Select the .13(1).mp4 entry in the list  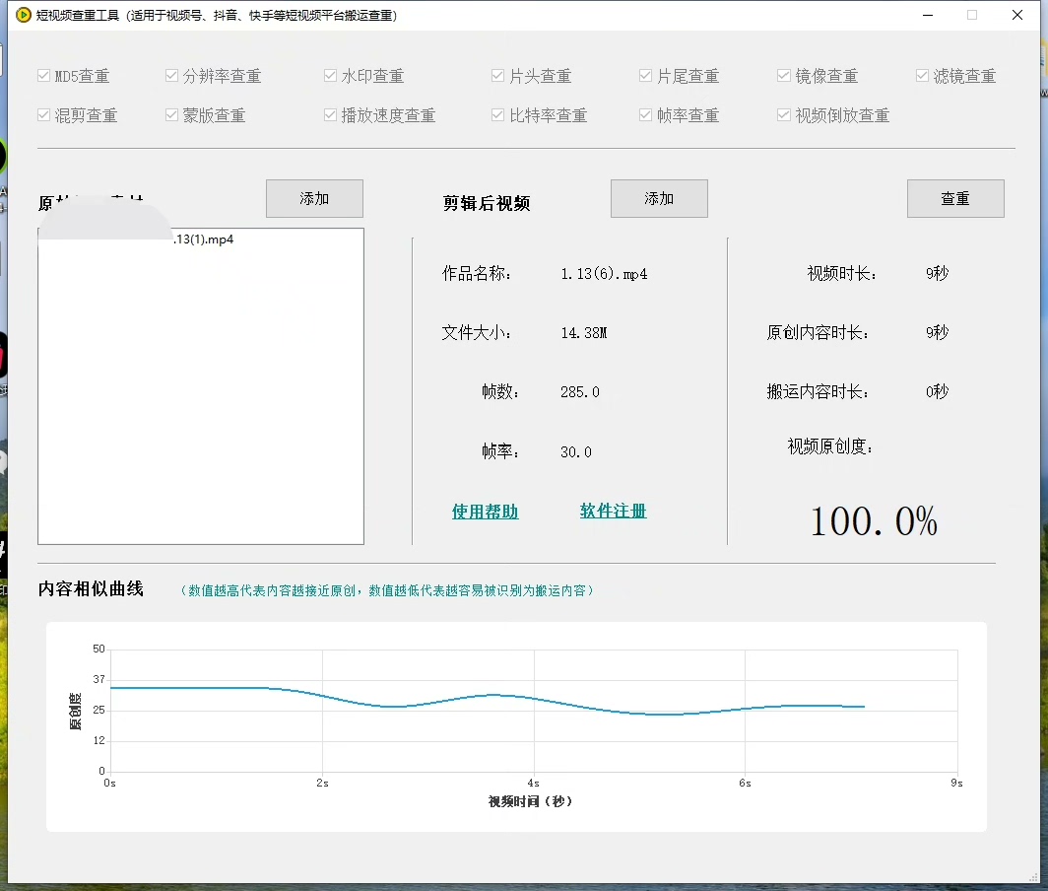(x=201, y=240)
